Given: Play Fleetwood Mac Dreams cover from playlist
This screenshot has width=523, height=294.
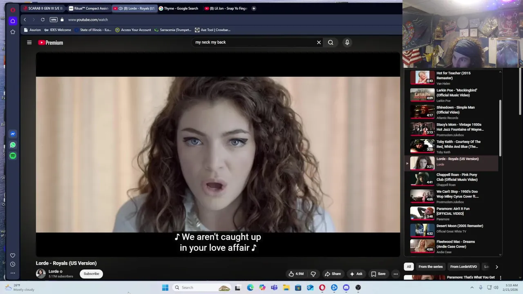Looking at the screenshot, I should pyautogui.click(x=452, y=246).
